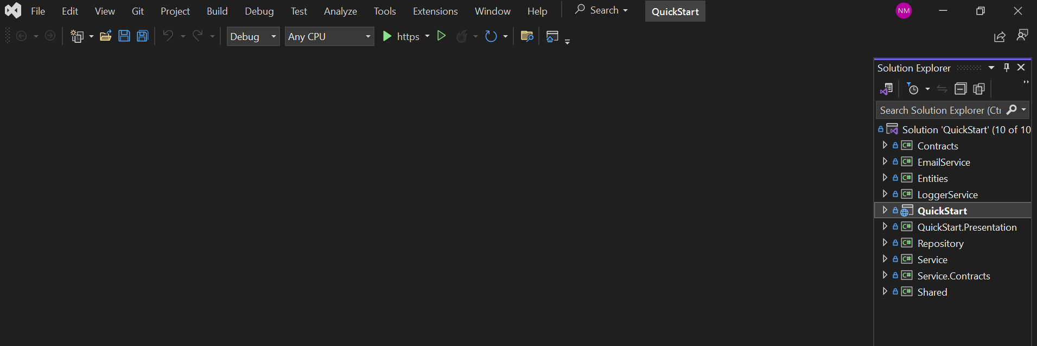
Task: Open the View menu
Action: (x=105, y=11)
